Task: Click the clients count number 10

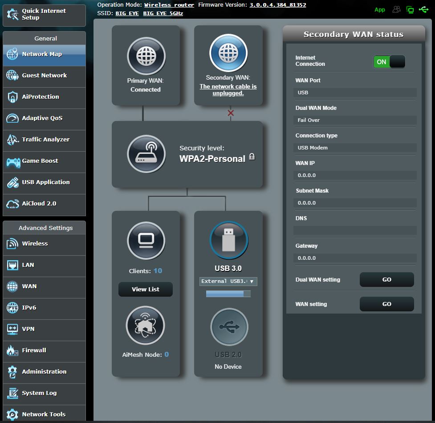Action: 158,271
